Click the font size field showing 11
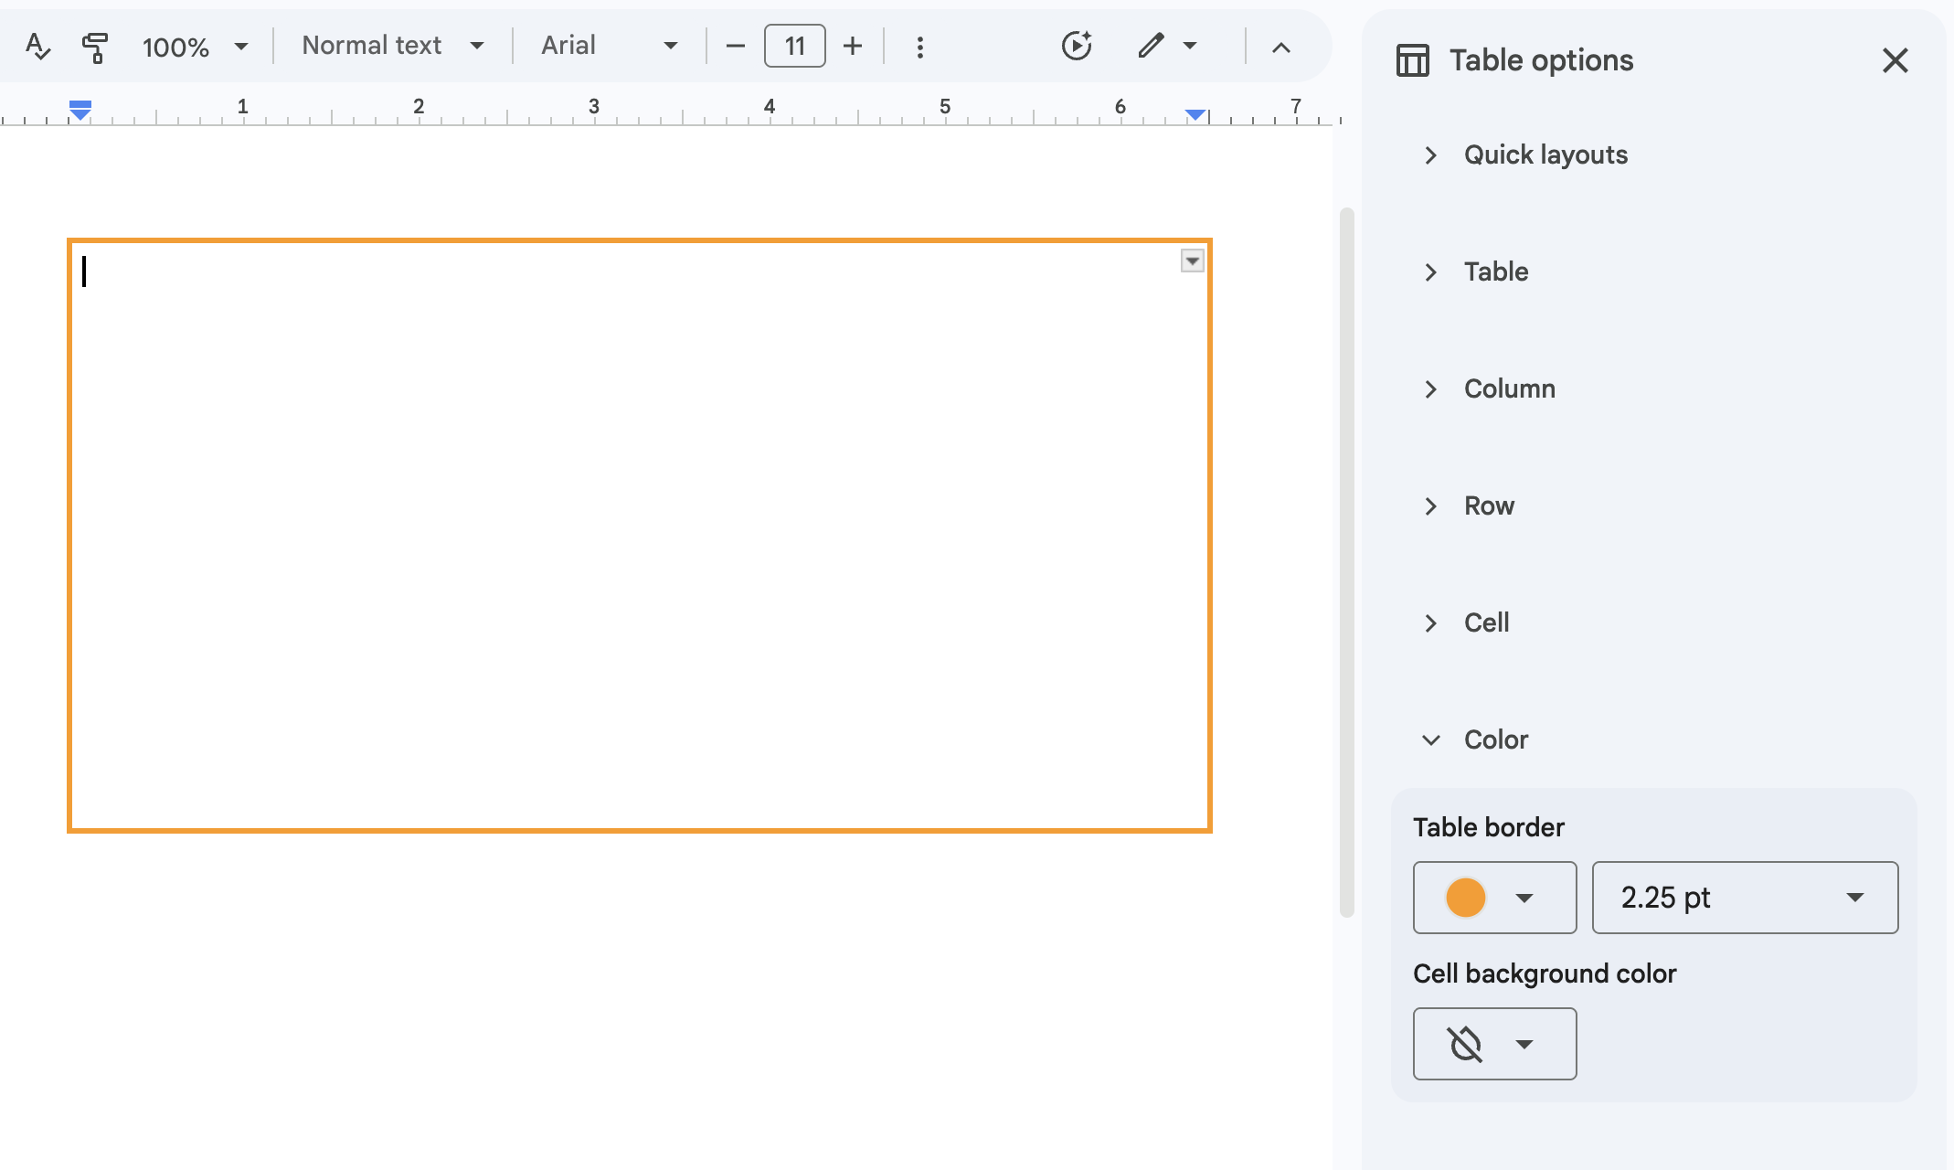 tap(795, 46)
